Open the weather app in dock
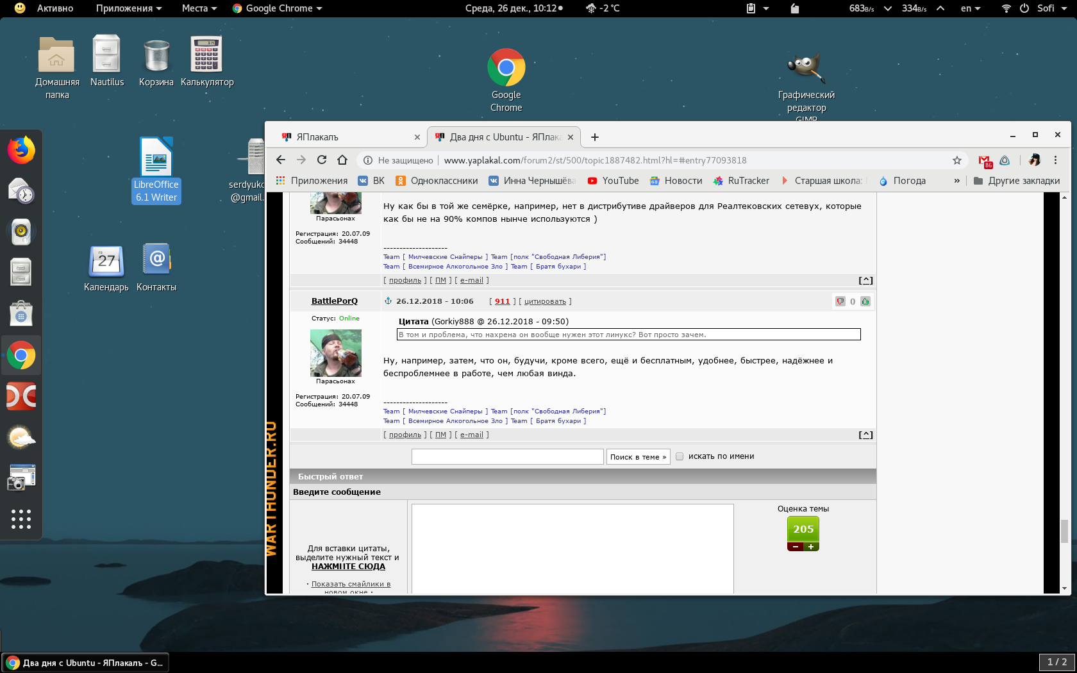The height and width of the screenshot is (673, 1077). (x=21, y=437)
